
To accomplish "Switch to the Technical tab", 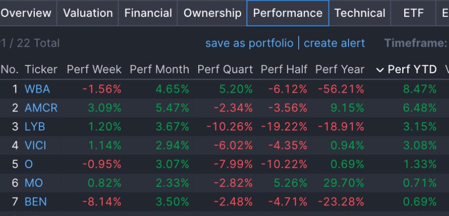I will [x=360, y=13].
